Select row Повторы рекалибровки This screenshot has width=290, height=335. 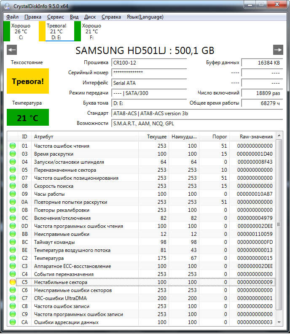[141, 210]
